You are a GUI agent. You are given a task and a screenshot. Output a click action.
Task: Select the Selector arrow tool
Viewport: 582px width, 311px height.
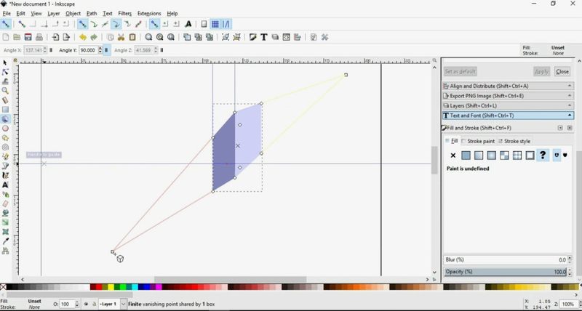5,62
